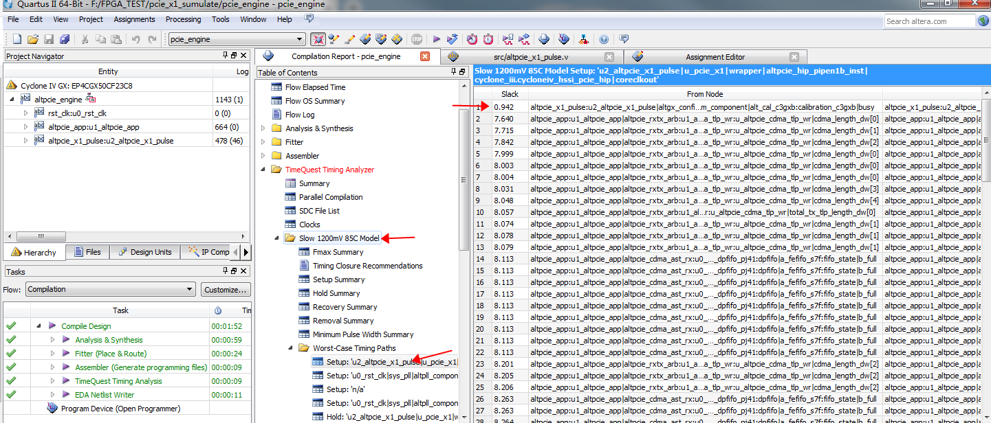This screenshot has height=423, width=991.
Task: Open a file using toolbar folder icon
Action: click(x=34, y=39)
